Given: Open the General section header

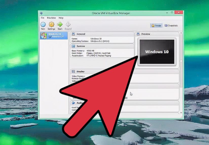Looking at the screenshot, I should pos(102,34).
